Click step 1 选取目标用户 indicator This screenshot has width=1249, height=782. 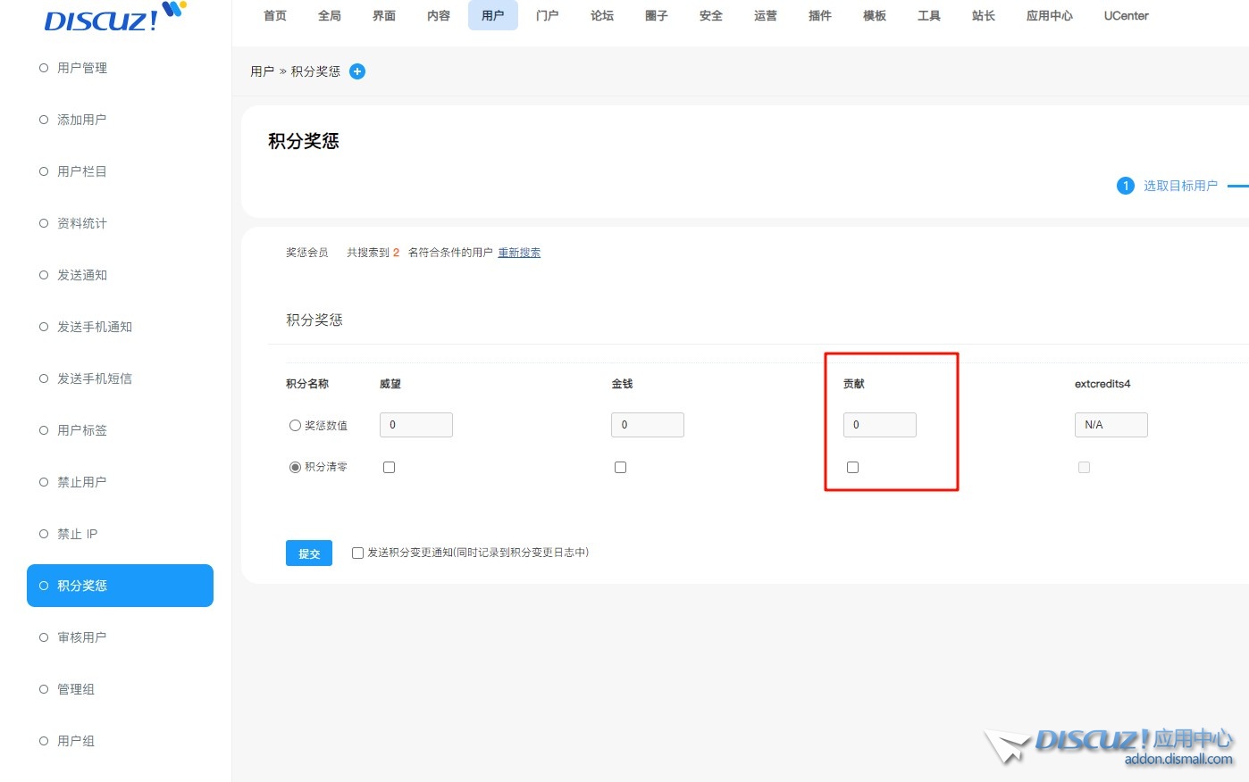coord(1169,186)
